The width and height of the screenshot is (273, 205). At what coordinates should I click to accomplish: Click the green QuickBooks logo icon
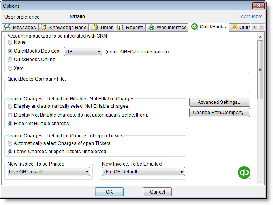[244, 172]
